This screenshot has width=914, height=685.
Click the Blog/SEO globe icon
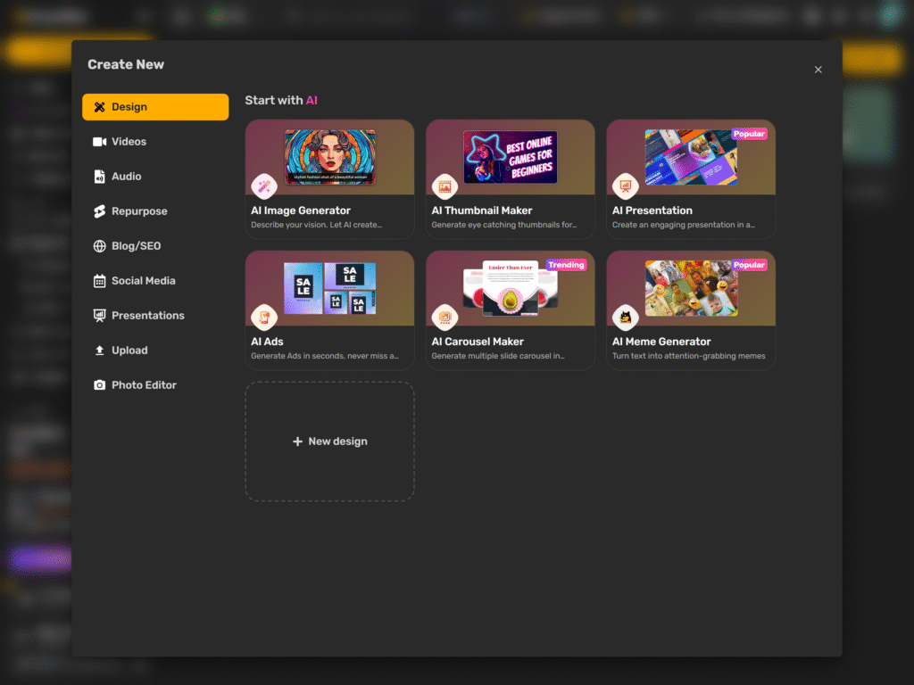(99, 246)
